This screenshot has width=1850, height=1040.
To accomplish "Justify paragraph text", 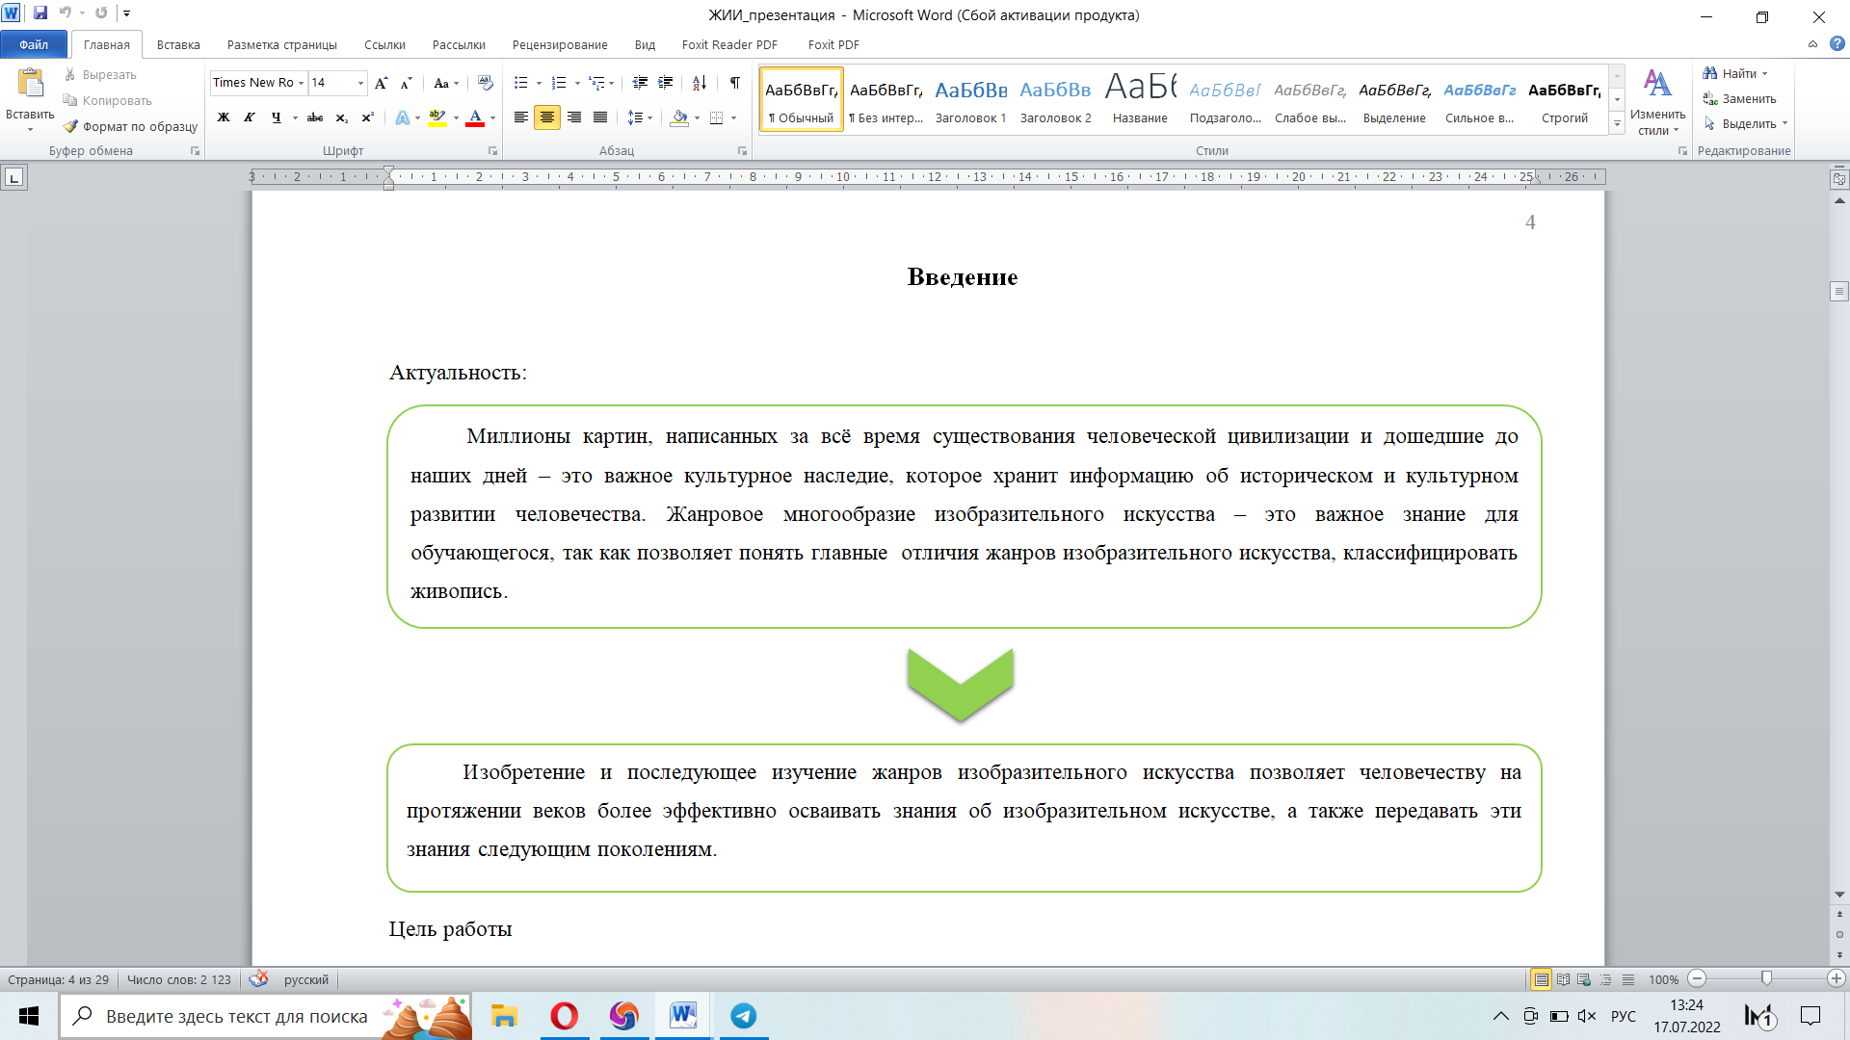I will pyautogui.click(x=600, y=117).
